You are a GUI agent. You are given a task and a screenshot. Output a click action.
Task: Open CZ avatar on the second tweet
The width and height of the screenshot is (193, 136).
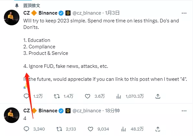point(12,115)
